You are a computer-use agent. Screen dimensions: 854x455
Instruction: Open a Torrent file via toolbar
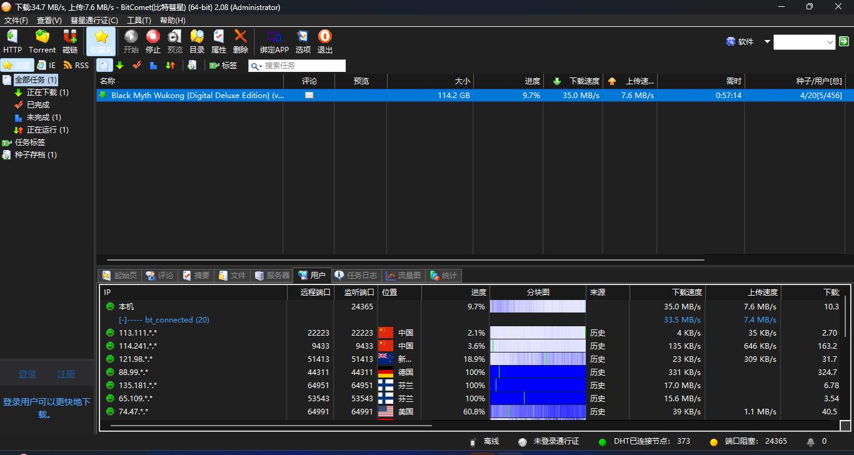click(43, 41)
